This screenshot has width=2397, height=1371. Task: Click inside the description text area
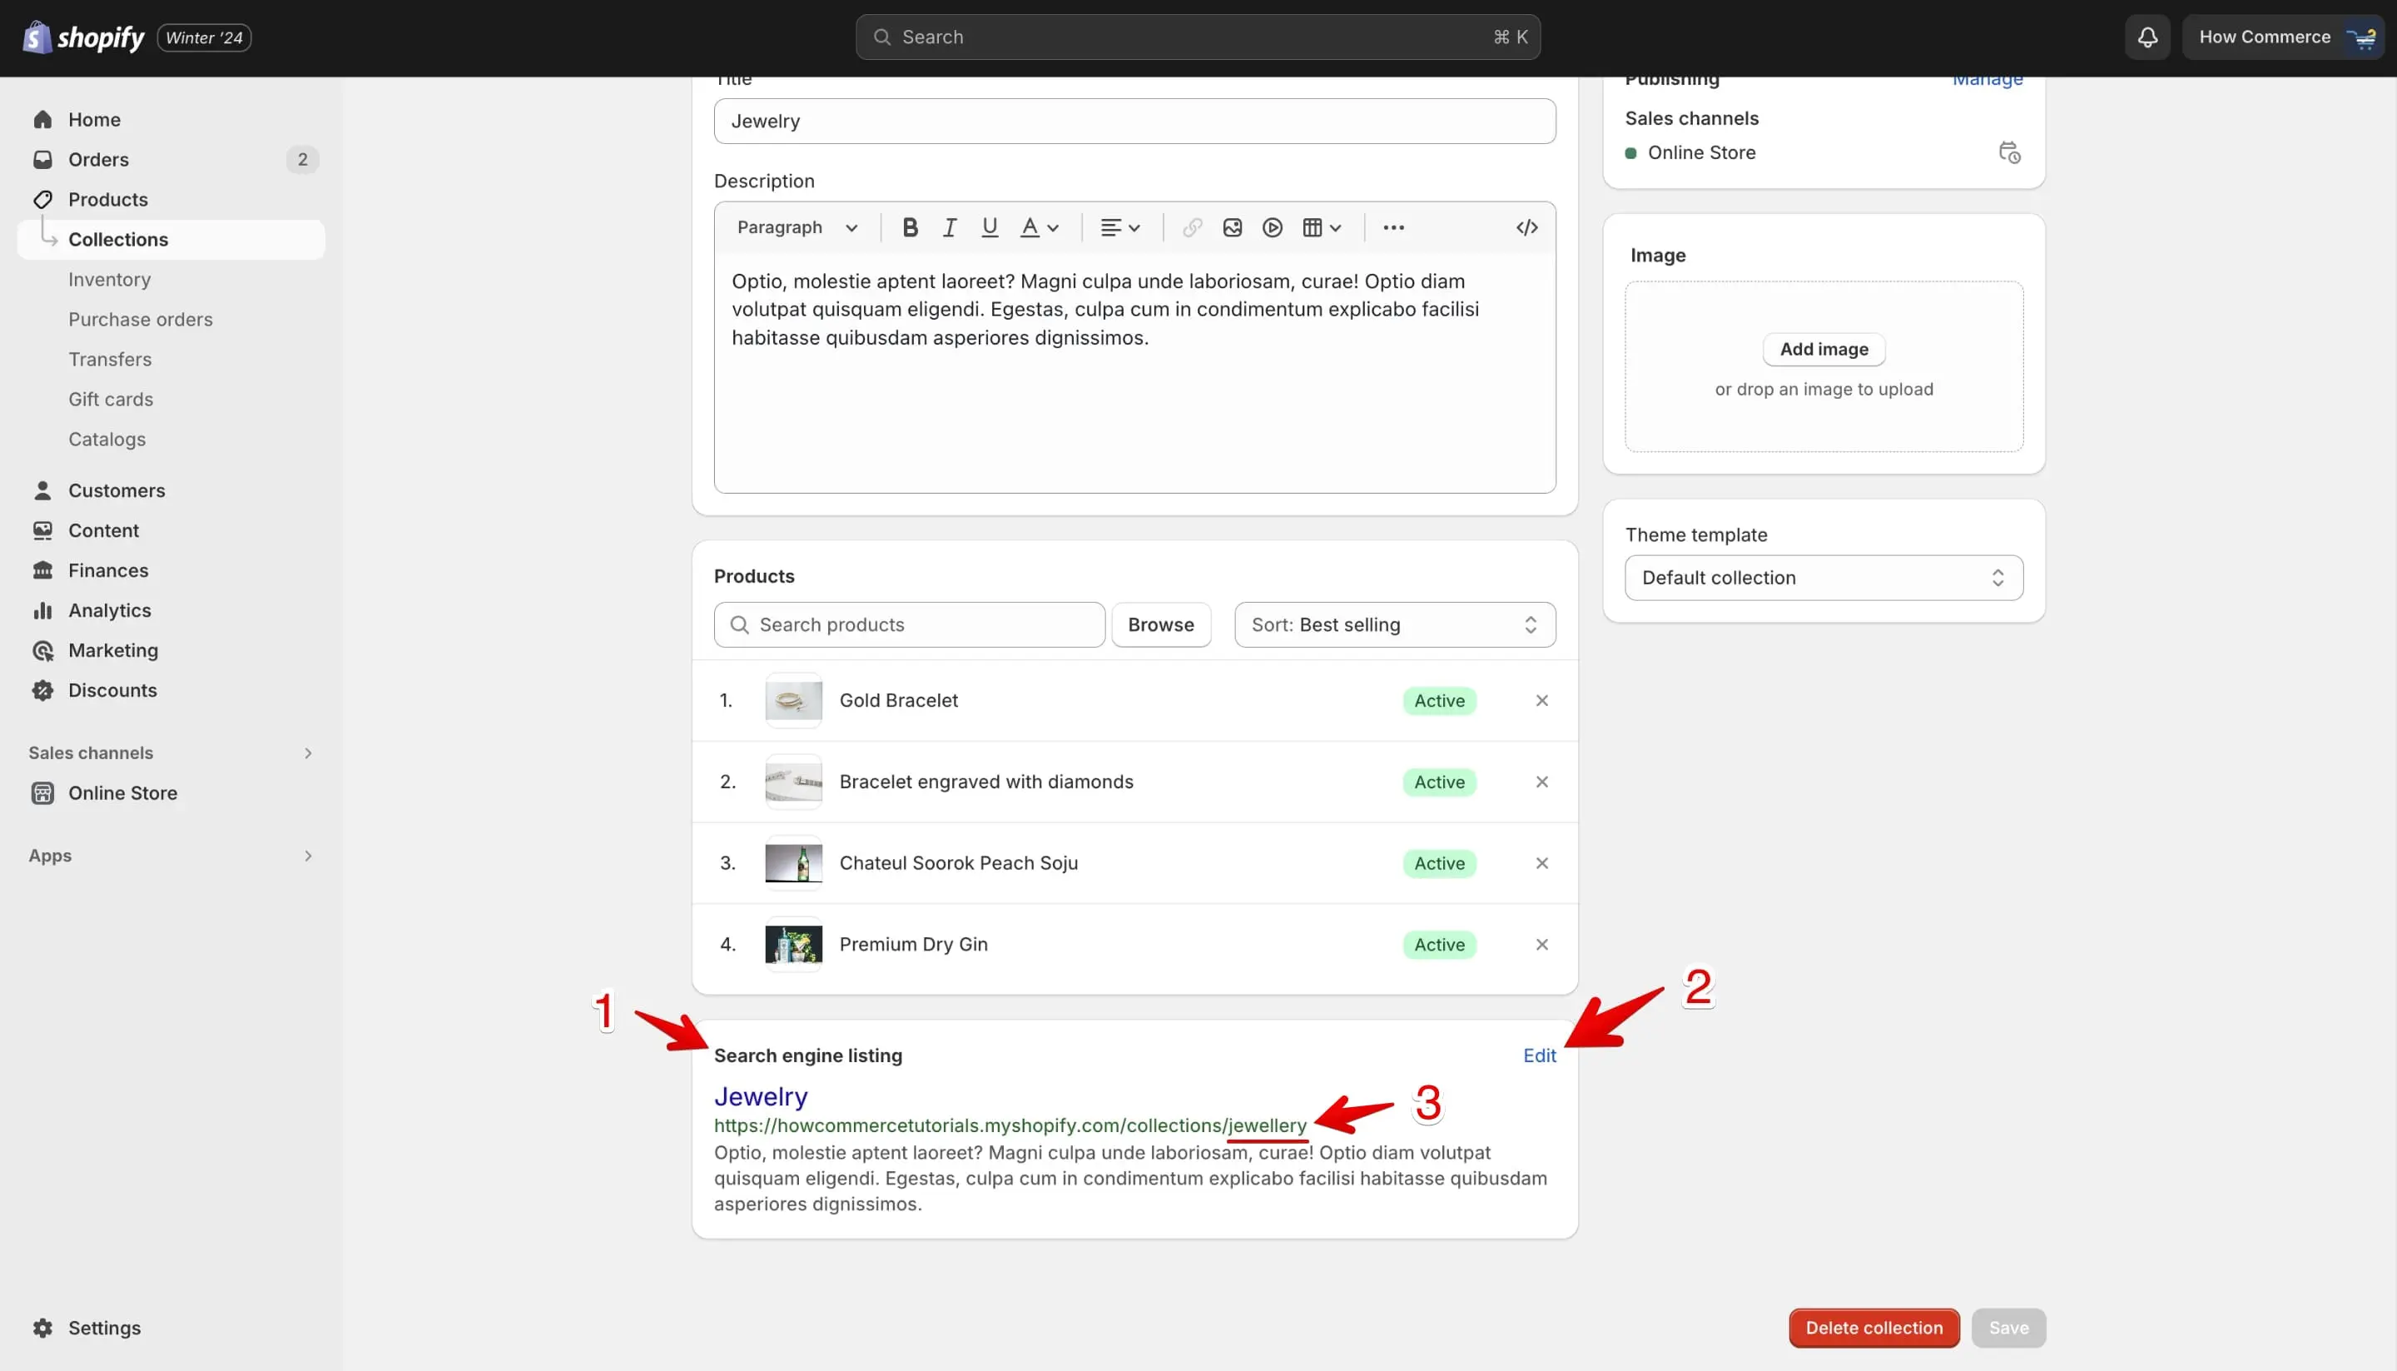click(1134, 372)
